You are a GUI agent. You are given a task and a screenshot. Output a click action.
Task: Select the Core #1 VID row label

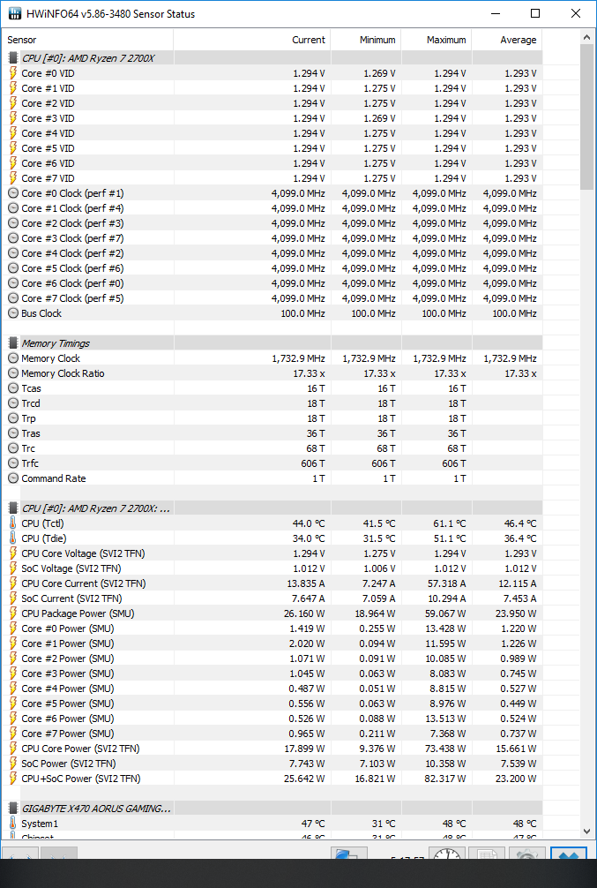(x=48, y=88)
